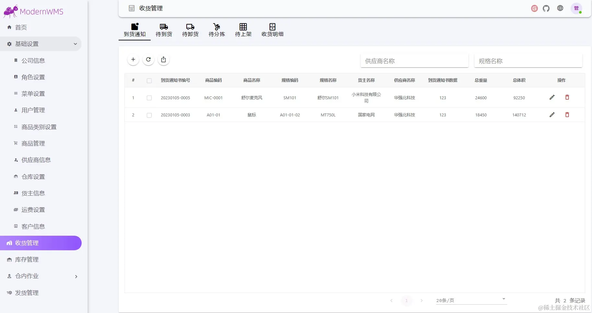Select the 到货通知 tab
592x313 pixels.
[x=135, y=31]
